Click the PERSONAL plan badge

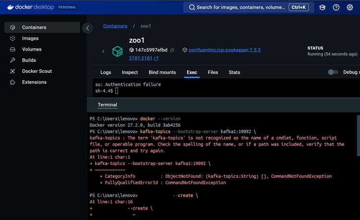click(67, 7)
